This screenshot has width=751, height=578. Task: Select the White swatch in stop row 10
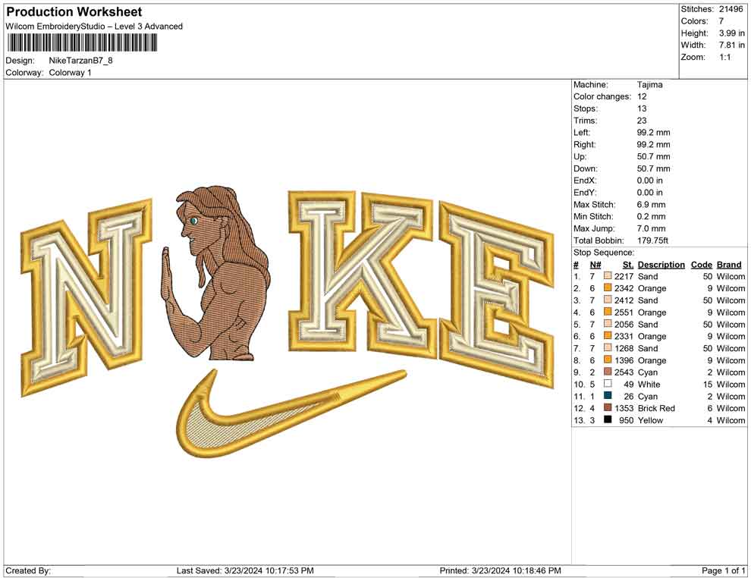point(608,384)
